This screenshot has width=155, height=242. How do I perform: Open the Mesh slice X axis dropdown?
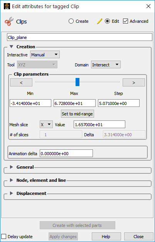(x=46, y=125)
